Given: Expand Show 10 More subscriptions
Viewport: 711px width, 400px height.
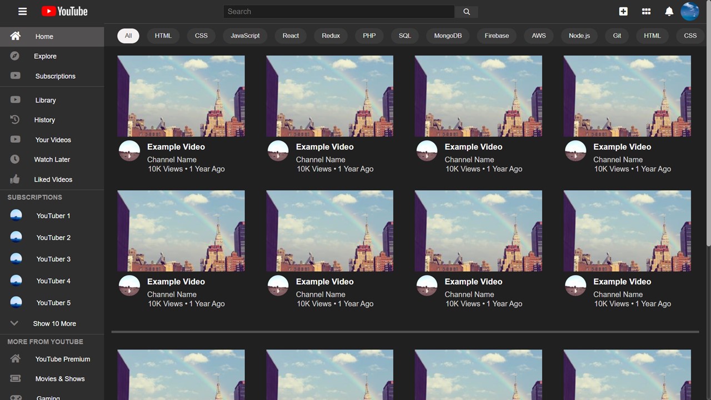Looking at the screenshot, I should [x=54, y=323].
